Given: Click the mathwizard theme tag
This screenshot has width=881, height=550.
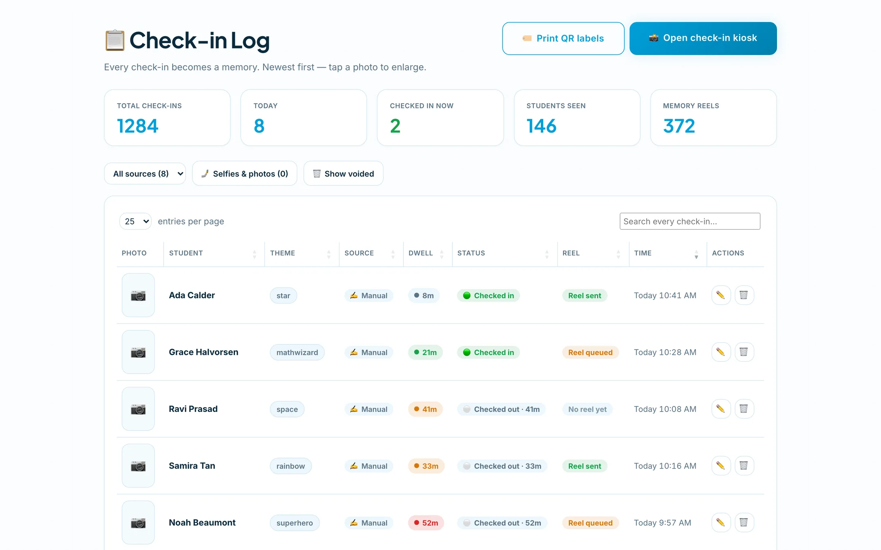Looking at the screenshot, I should coord(297,352).
